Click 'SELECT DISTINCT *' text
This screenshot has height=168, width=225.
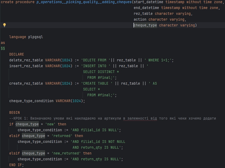[x=101, y=72]
